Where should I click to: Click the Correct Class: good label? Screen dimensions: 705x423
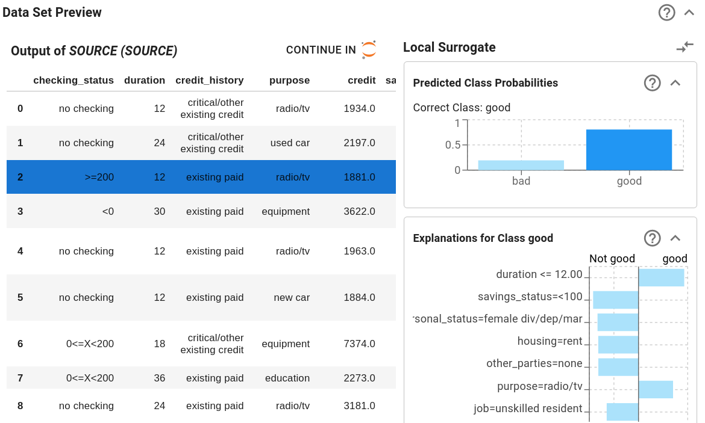click(462, 108)
